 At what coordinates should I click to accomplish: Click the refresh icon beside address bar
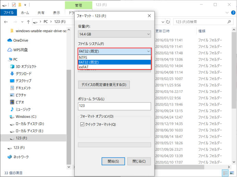[168, 22]
